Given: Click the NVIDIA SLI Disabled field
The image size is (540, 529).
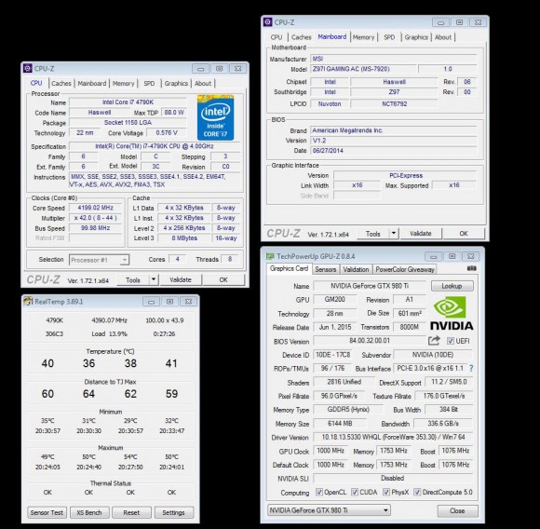Looking at the screenshot, I should coord(393,478).
